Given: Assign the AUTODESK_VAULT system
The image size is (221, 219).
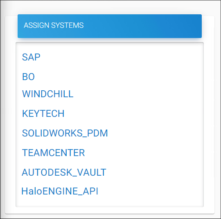Looking at the screenshot, I should [64, 172].
